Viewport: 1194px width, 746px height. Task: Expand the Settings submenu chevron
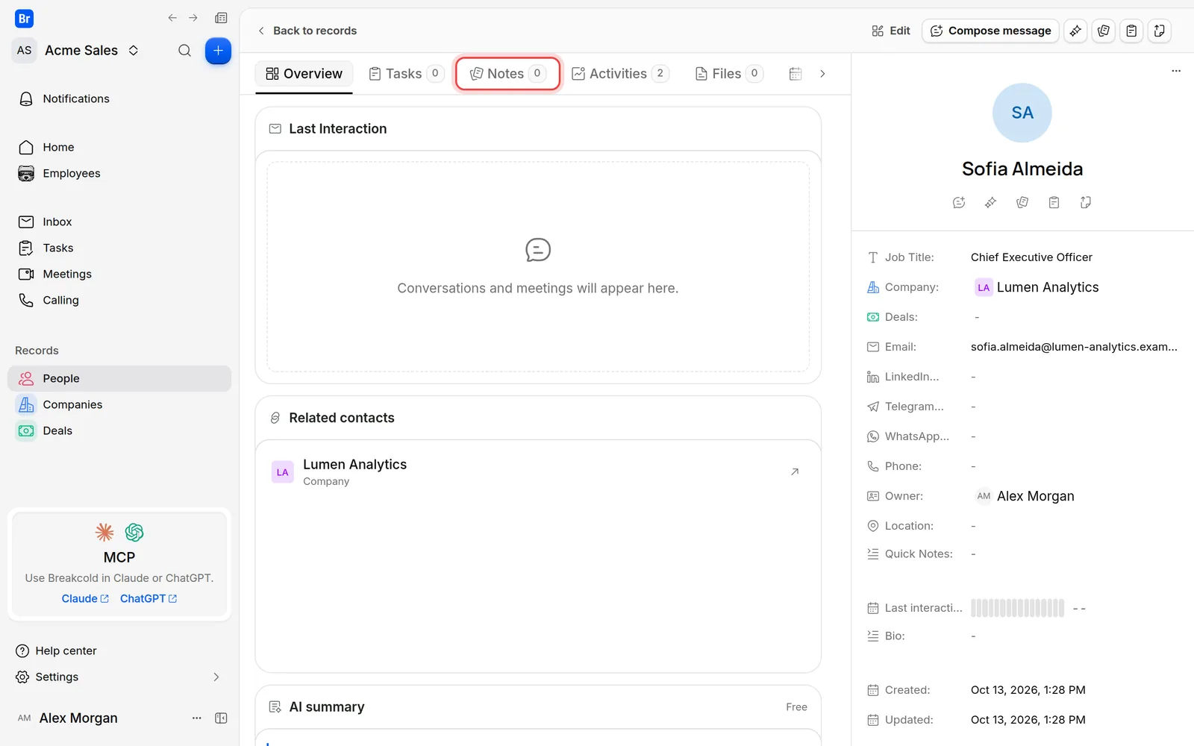point(216,677)
